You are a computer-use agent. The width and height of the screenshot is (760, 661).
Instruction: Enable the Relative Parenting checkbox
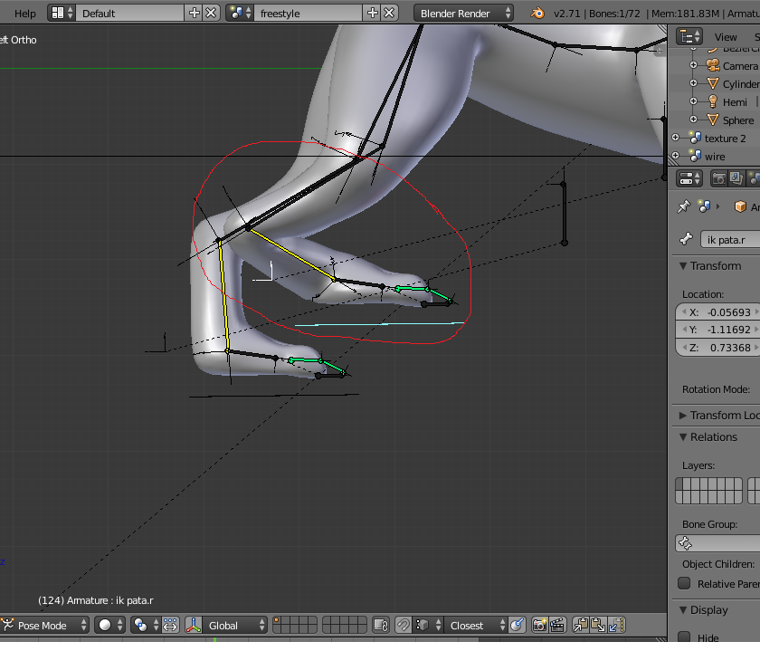coord(684,584)
